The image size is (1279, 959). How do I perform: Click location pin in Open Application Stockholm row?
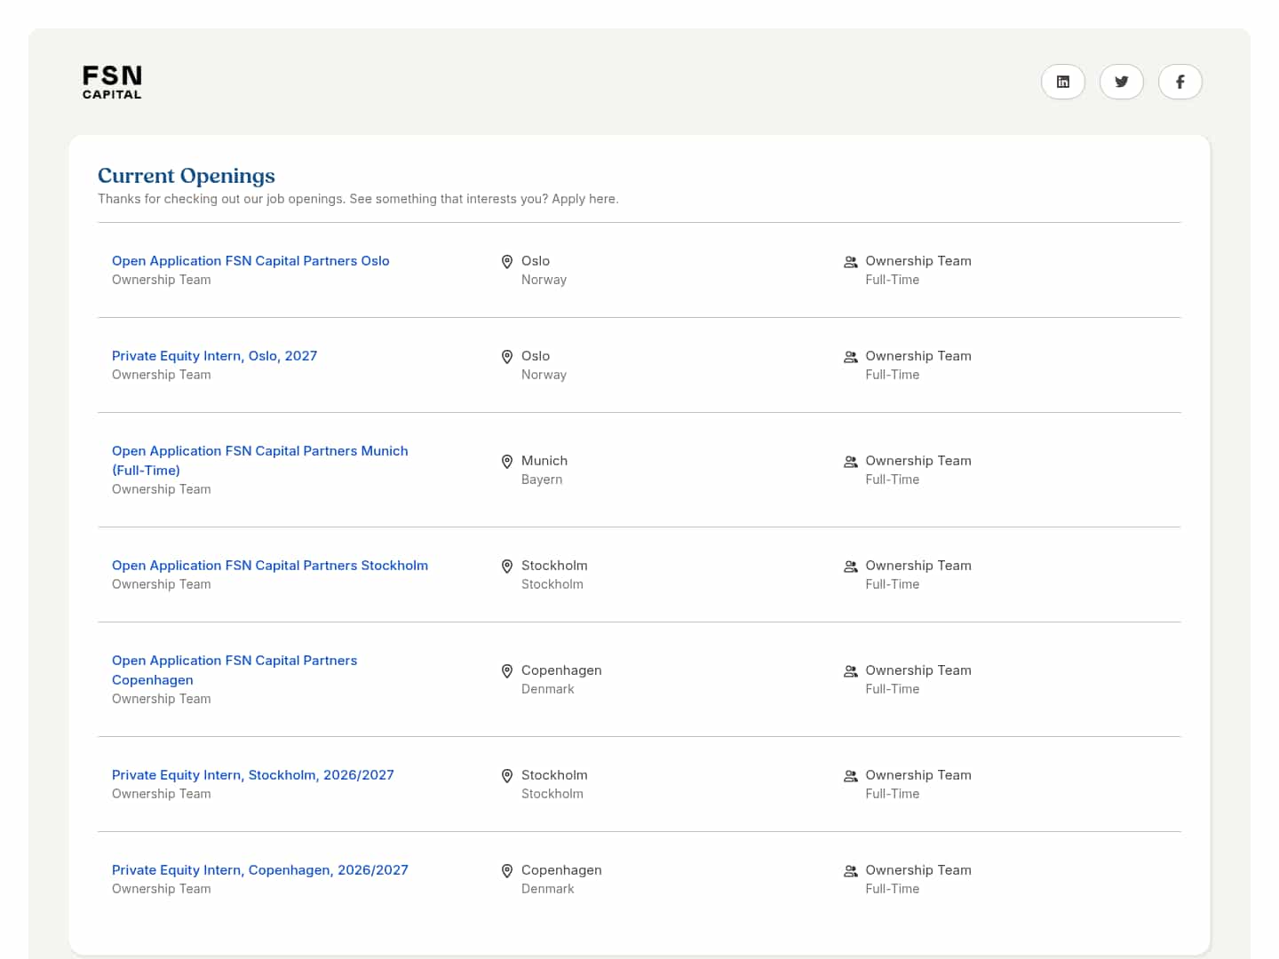point(507,567)
